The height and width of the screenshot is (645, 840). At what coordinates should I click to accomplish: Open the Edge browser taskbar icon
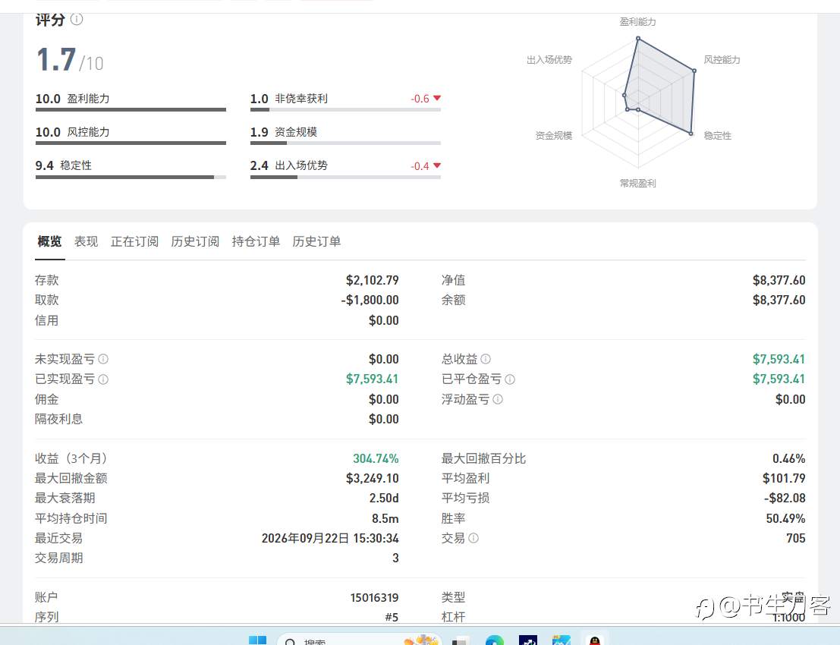point(495,640)
